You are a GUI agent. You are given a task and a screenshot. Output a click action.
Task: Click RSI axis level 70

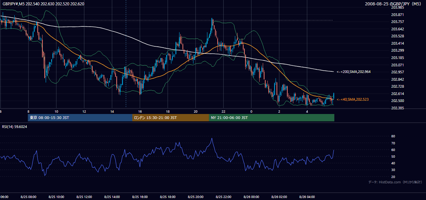(393, 143)
